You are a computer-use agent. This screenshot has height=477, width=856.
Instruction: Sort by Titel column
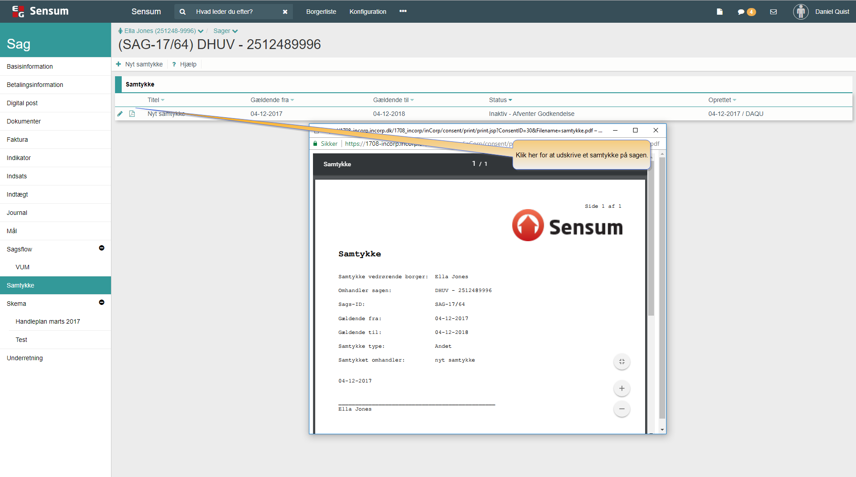(x=156, y=100)
